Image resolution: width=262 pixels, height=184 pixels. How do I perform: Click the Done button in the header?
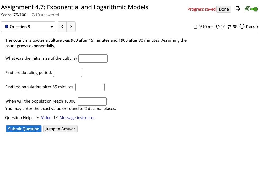tap(224, 9)
